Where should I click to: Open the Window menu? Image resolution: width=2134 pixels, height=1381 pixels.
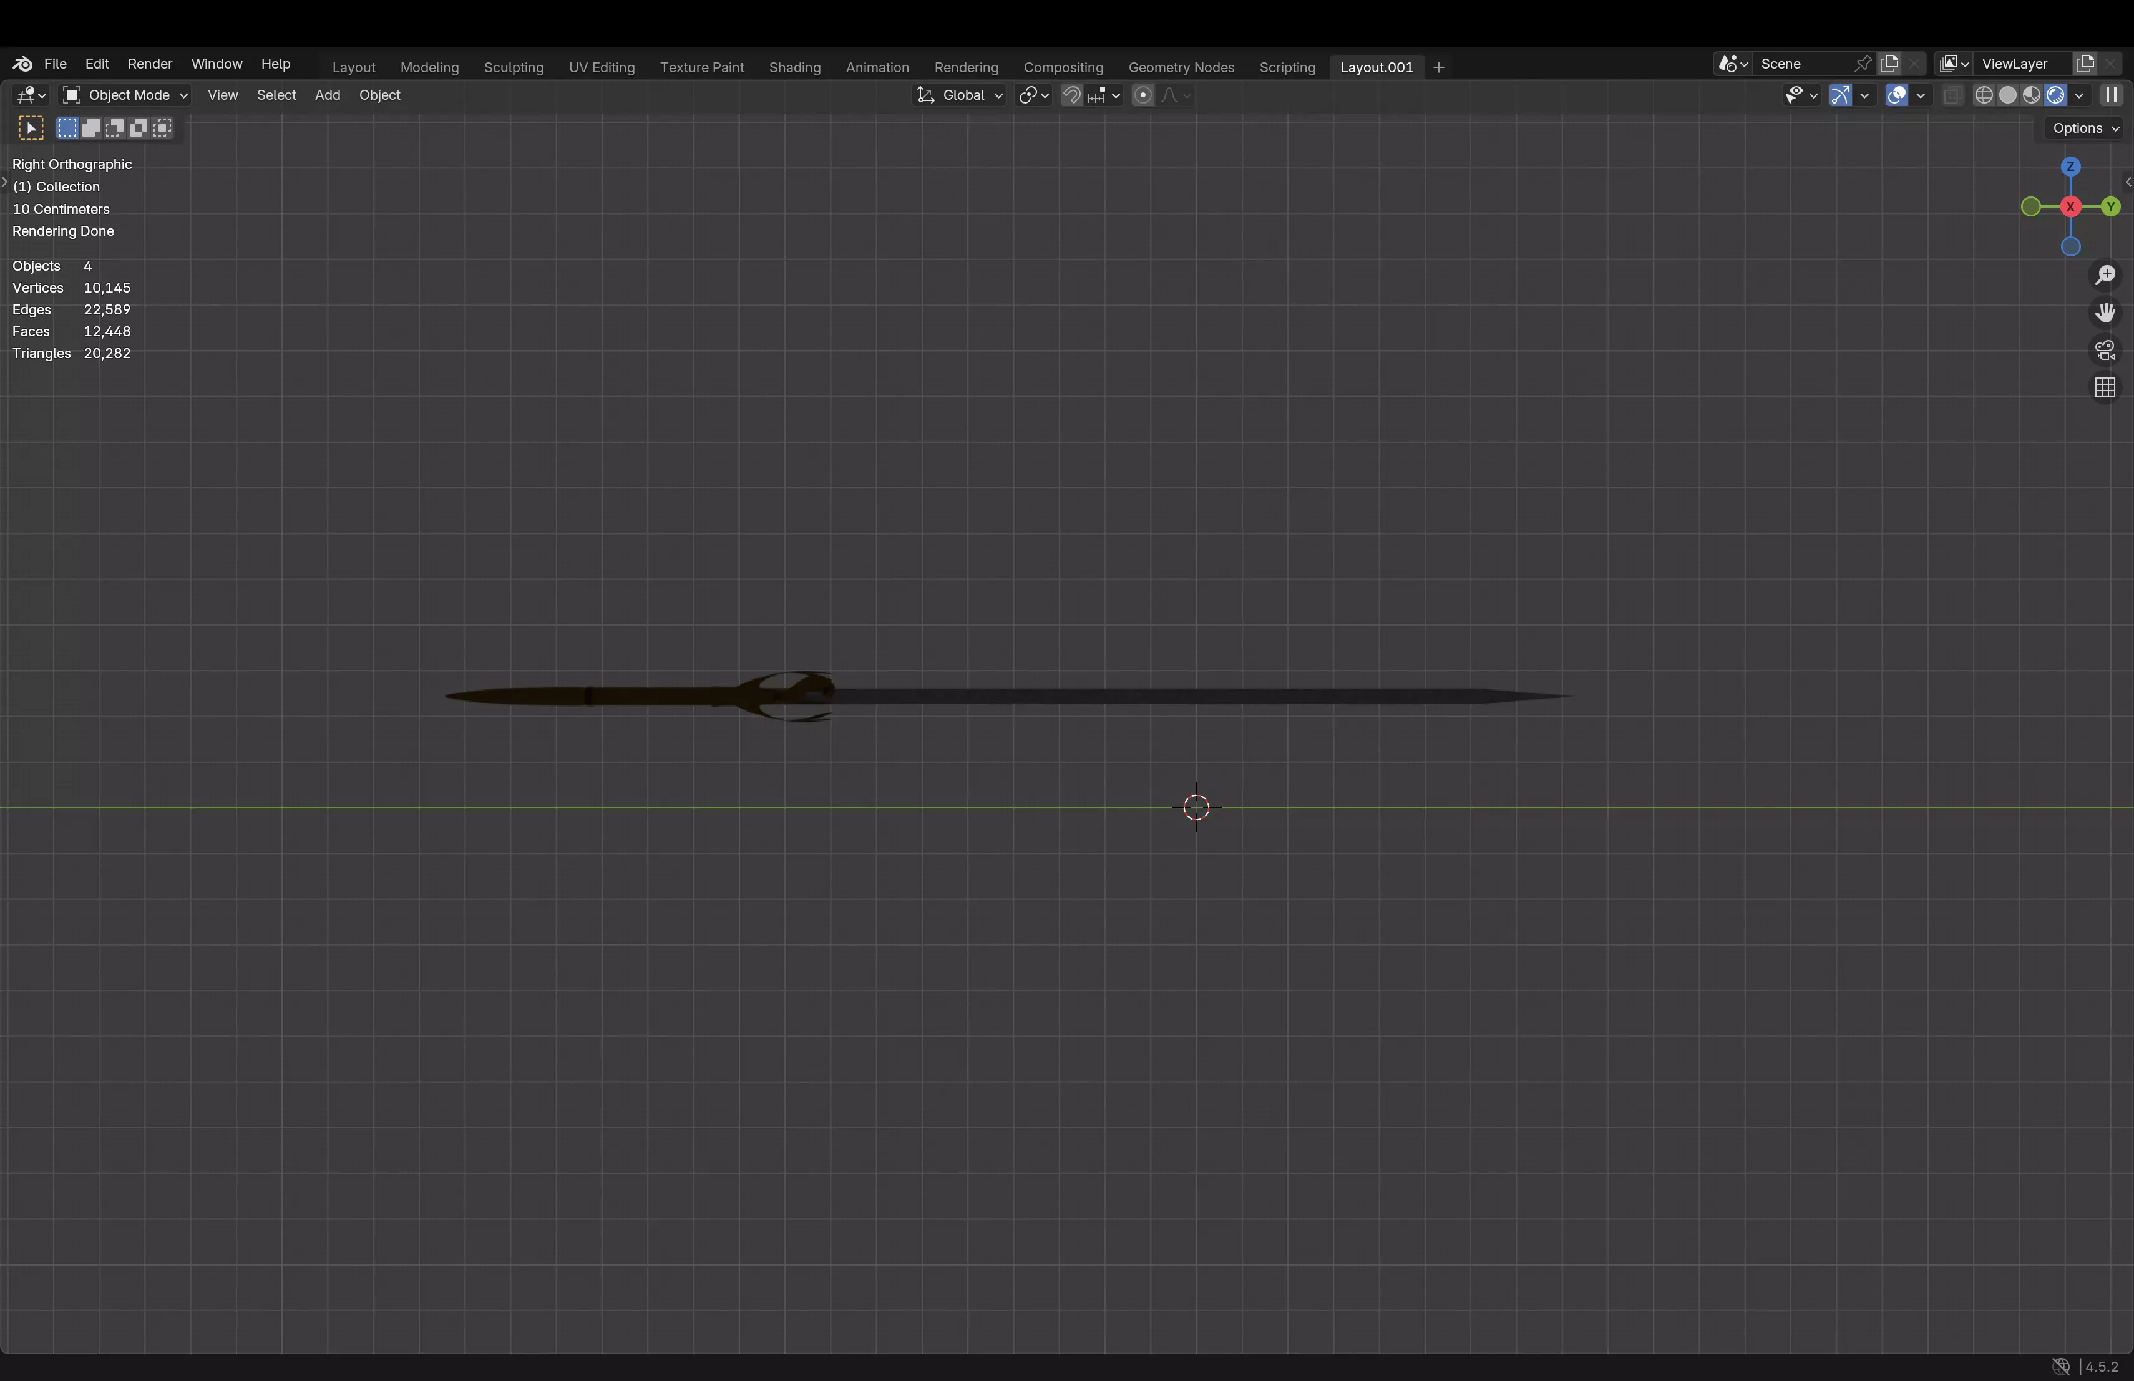[x=217, y=64]
